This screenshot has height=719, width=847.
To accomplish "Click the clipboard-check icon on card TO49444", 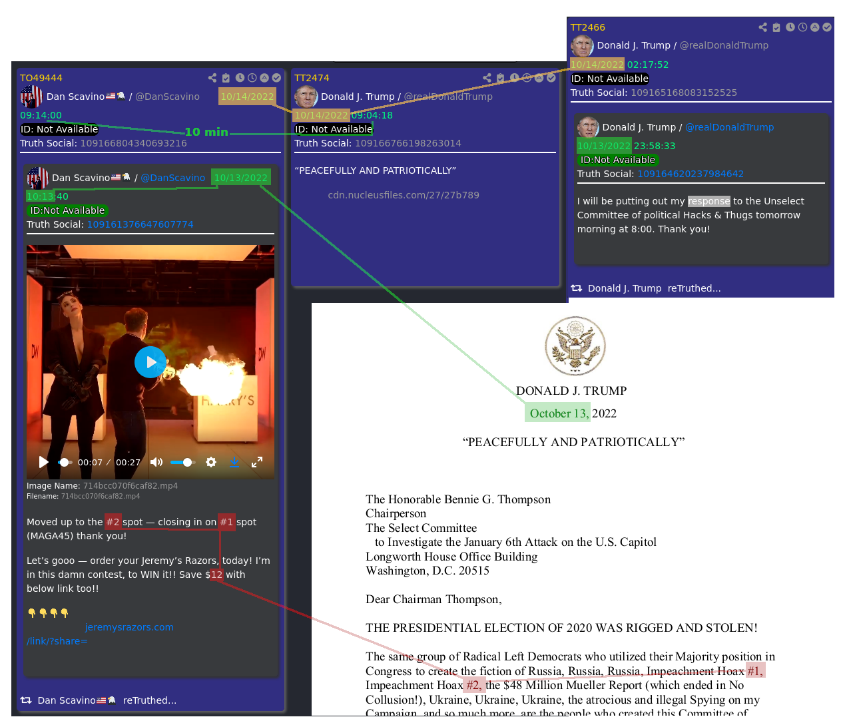I will click(226, 78).
